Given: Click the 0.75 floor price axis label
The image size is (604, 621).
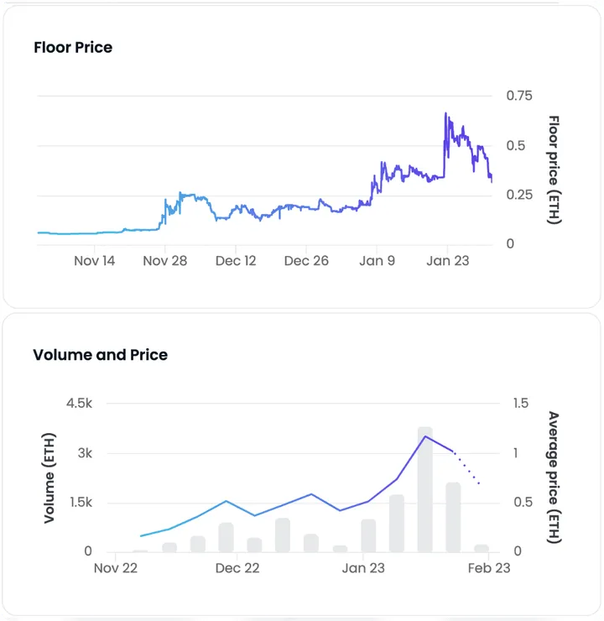Looking at the screenshot, I should 519,97.
